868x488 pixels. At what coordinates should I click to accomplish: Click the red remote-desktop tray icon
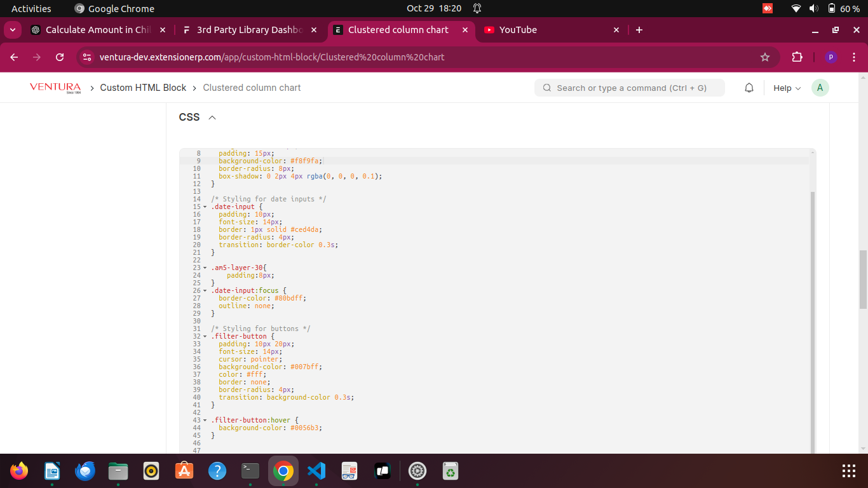(x=768, y=8)
